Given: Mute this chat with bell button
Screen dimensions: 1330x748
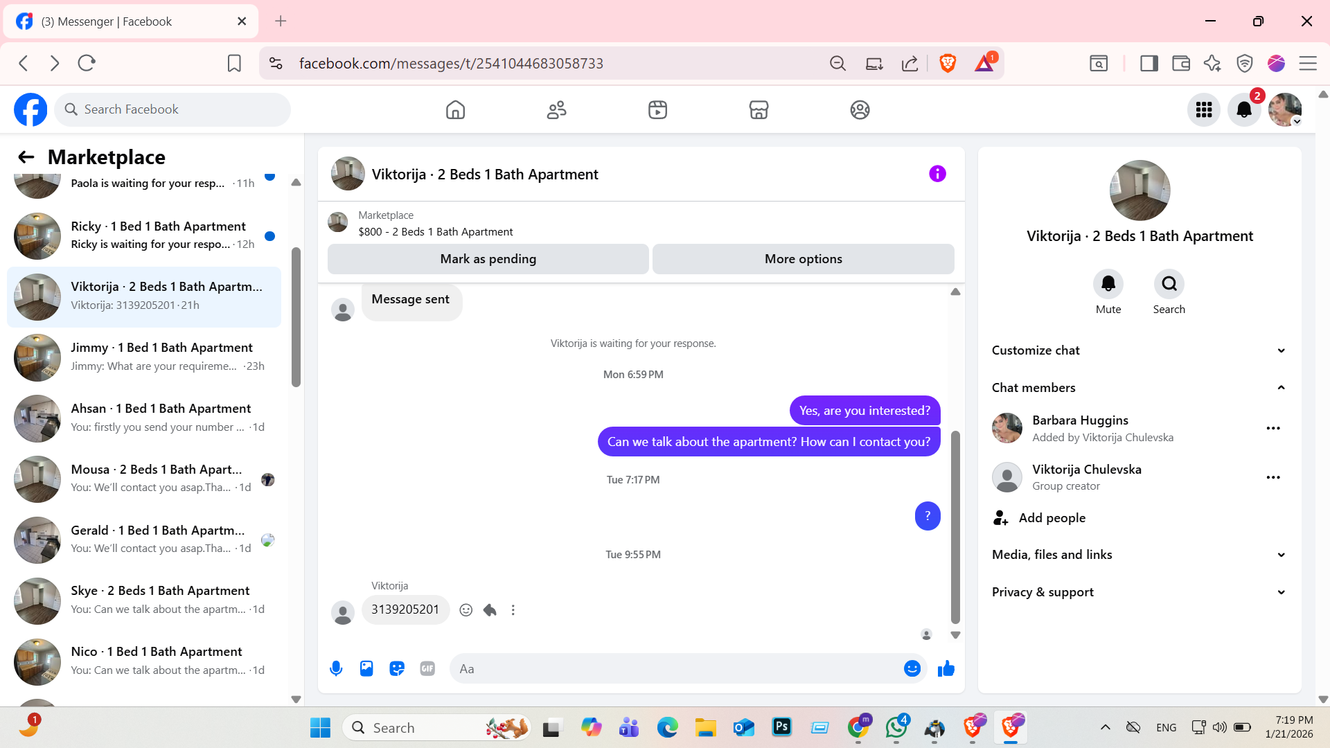Looking at the screenshot, I should point(1108,284).
